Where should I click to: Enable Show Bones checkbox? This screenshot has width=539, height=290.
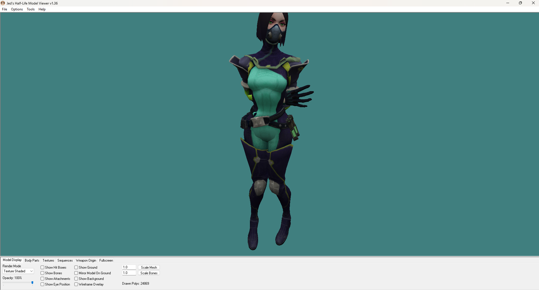point(43,273)
